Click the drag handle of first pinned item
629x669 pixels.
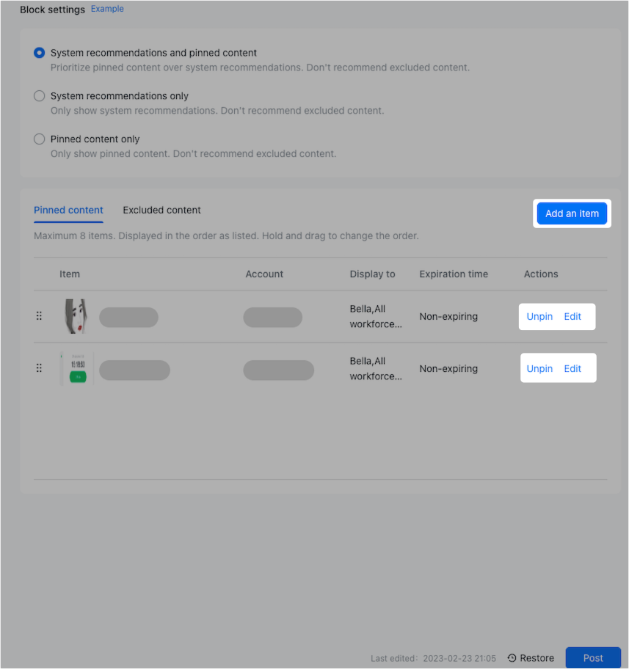click(39, 315)
